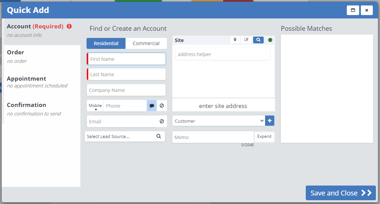Click Save and Close button
This screenshot has width=380, height=204.
340,193
